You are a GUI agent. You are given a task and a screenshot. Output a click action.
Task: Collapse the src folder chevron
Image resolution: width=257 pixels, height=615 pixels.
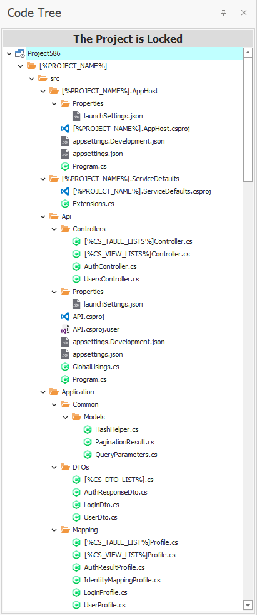pyautogui.click(x=32, y=78)
